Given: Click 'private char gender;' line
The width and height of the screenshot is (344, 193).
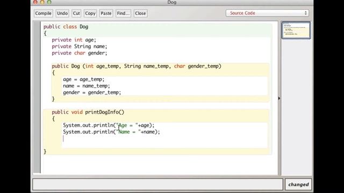Looking at the screenshot, I should [80, 53].
